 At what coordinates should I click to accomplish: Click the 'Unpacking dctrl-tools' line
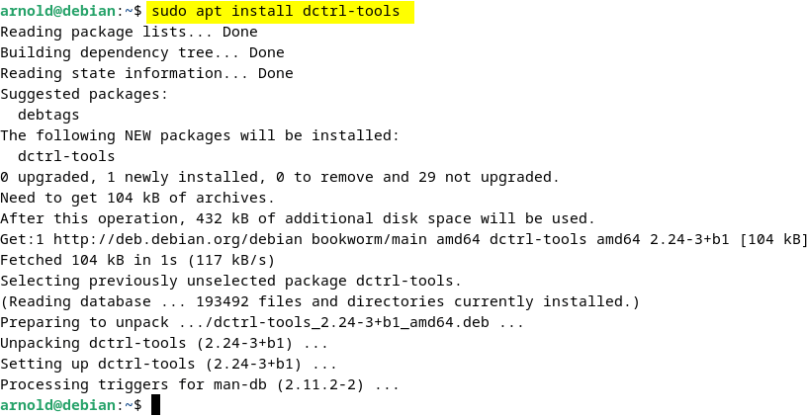[x=164, y=343]
